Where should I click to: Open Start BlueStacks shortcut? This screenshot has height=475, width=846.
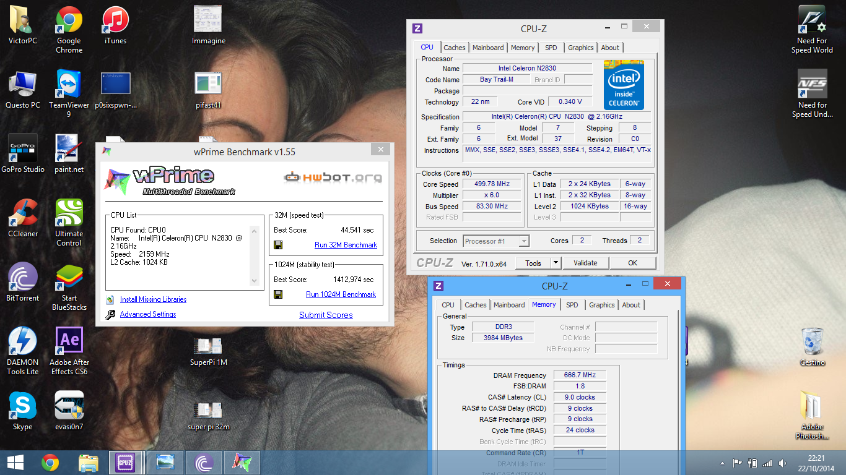point(69,286)
